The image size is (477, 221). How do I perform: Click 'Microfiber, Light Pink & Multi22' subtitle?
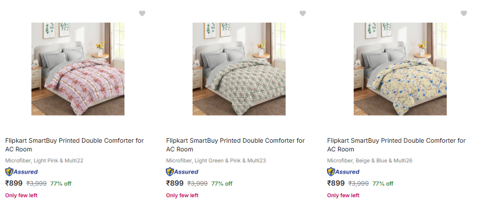click(44, 160)
